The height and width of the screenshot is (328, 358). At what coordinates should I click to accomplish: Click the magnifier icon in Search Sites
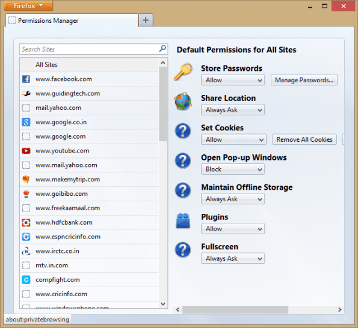point(162,49)
